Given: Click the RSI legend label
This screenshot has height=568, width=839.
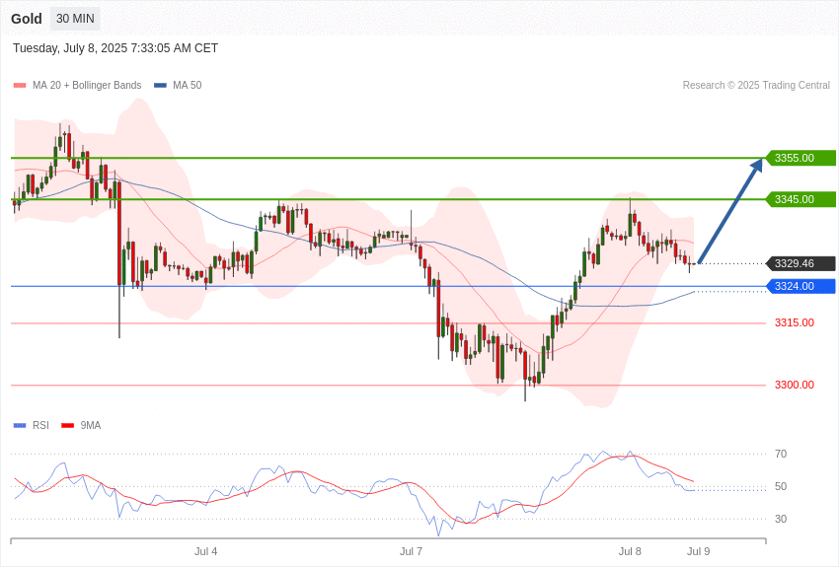Looking at the screenshot, I should 40,425.
